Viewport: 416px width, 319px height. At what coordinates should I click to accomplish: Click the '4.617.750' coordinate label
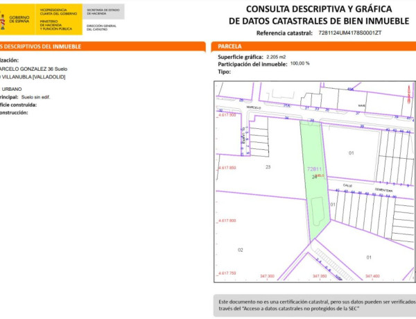coord(227,273)
